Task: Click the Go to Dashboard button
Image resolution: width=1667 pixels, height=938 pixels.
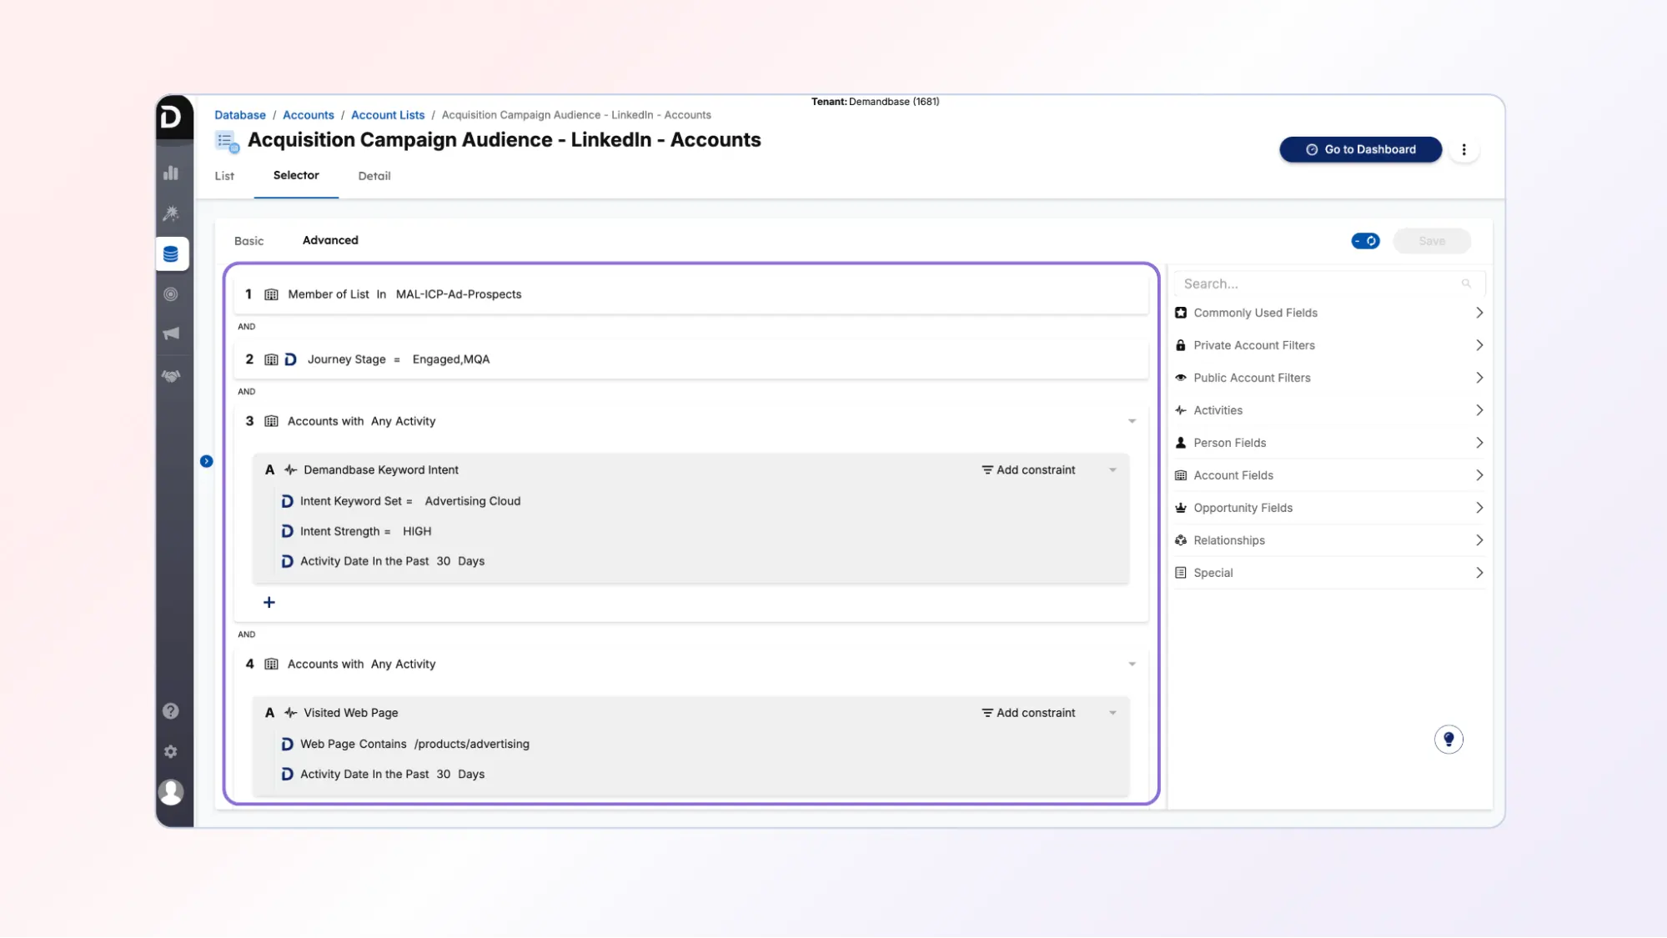Action: coord(1360,149)
